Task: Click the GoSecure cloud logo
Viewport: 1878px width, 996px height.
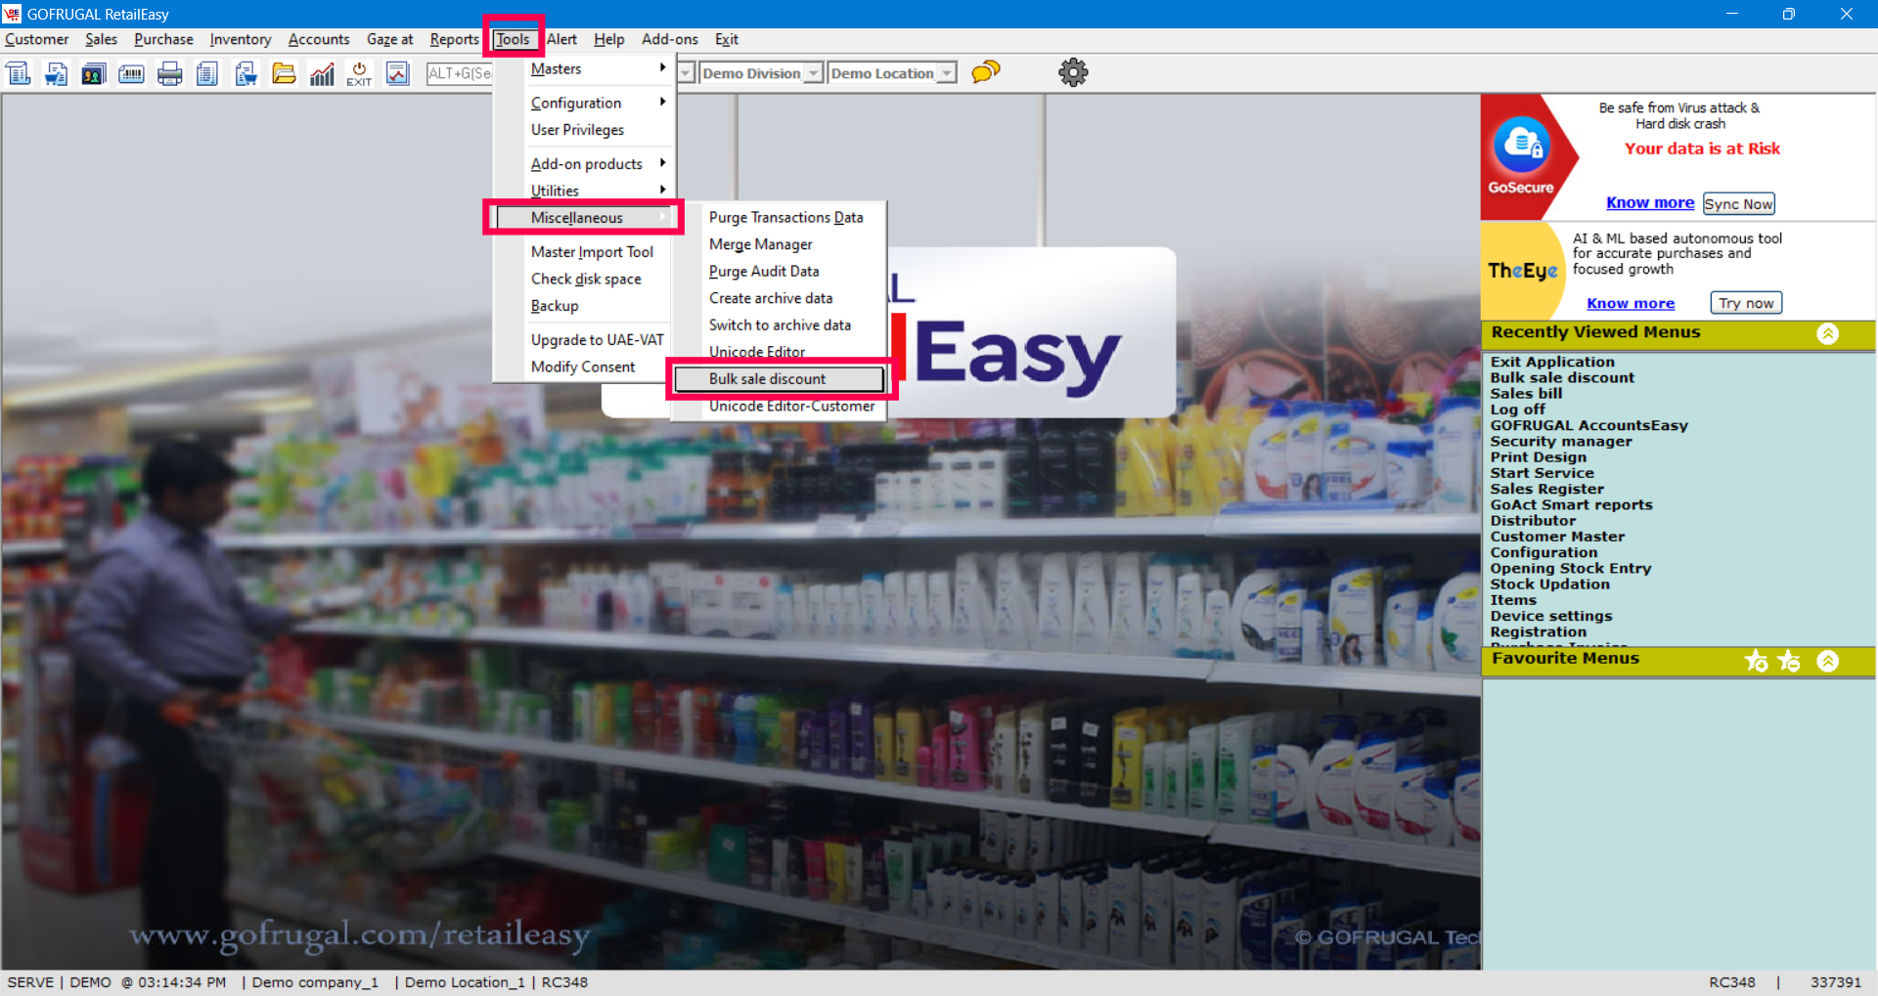Action: tap(1522, 145)
